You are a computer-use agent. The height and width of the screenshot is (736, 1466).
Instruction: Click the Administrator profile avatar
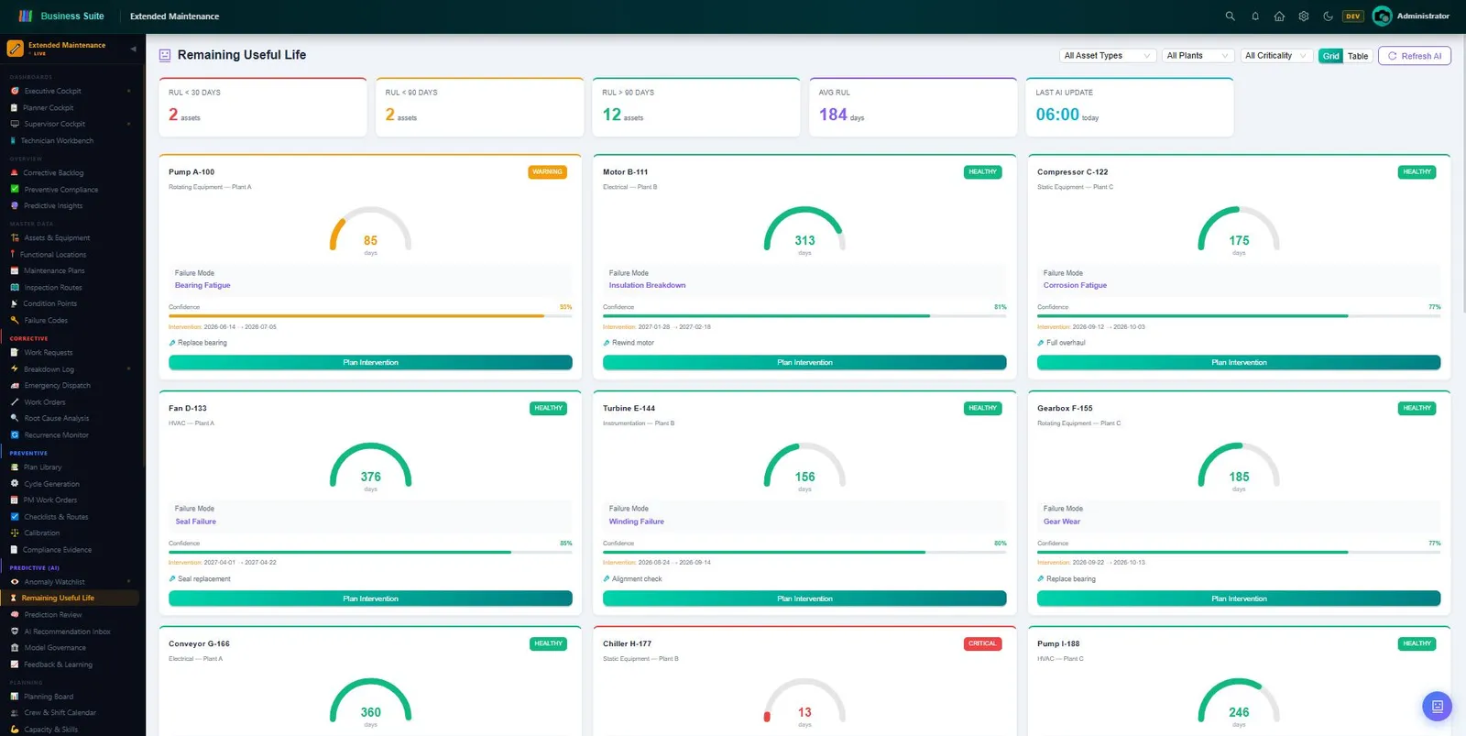1382,16
